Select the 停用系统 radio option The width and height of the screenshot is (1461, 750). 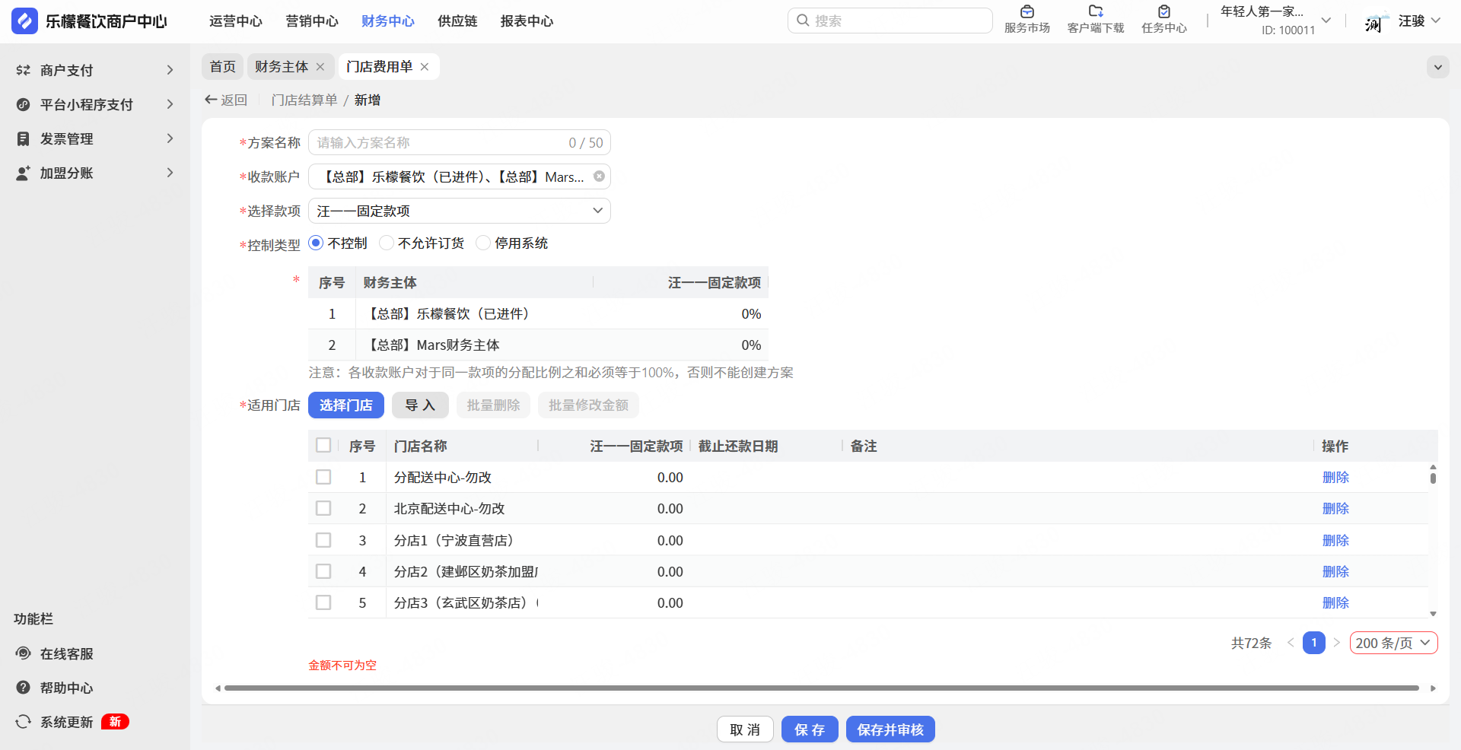tap(483, 243)
